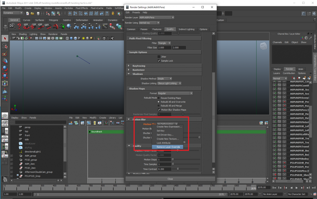Select the Rotate tool in toolbox
Image resolution: width=317 pixels, height=199 pixels.
coord(5,69)
